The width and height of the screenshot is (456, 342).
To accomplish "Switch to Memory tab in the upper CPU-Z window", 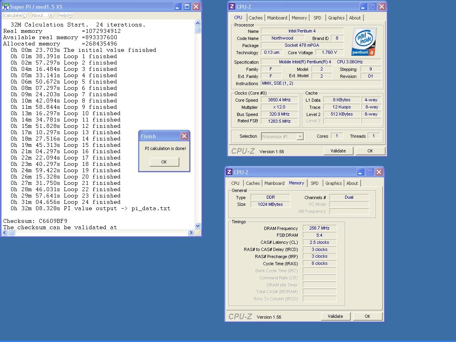I will pyautogui.click(x=299, y=18).
